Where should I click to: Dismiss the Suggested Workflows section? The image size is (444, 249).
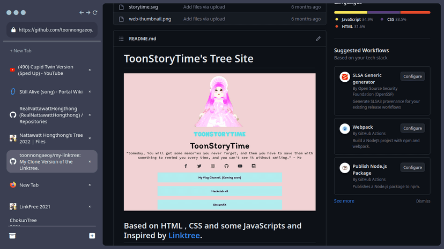[423, 201]
